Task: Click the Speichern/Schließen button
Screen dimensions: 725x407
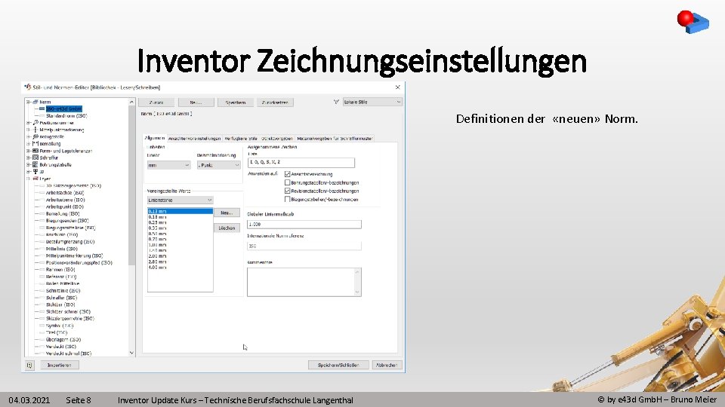Action: (x=338, y=365)
